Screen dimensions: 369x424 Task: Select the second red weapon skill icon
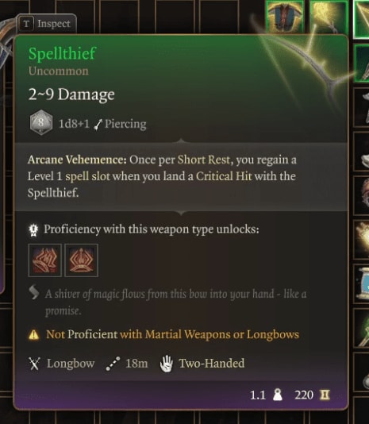pos(82,260)
